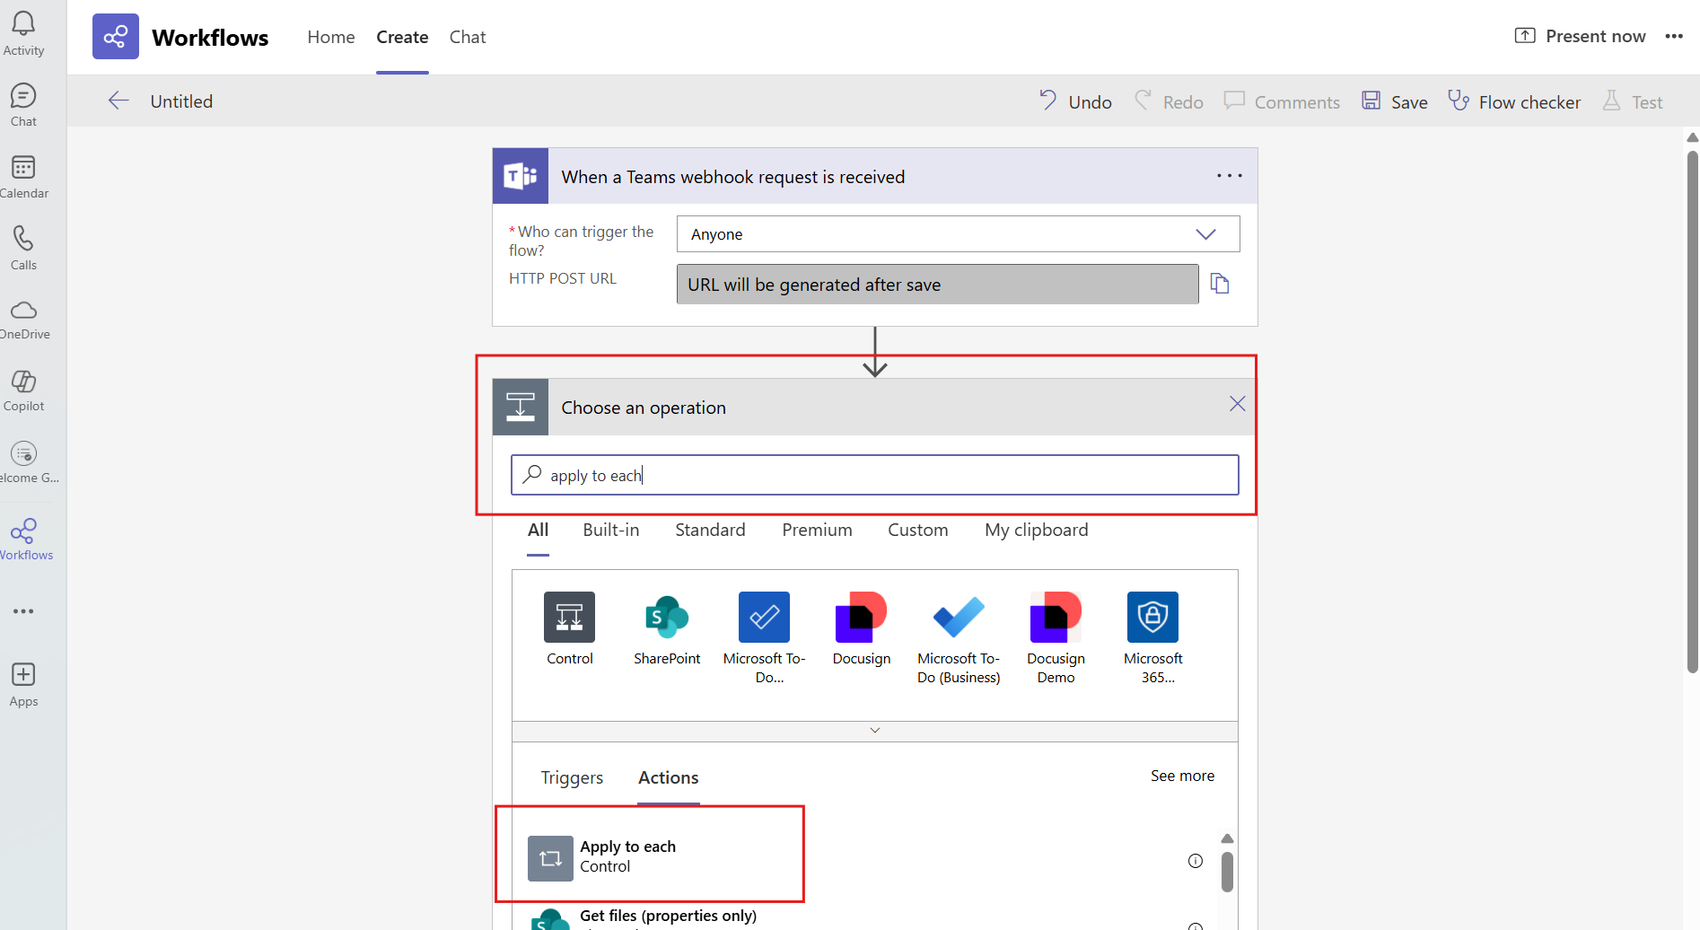This screenshot has width=1700, height=930.
Task: Select the All connectors tab
Action: (538, 530)
